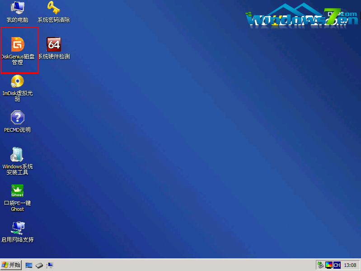
Task: Launch the Windows system install tool
Action: pos(17,154)
